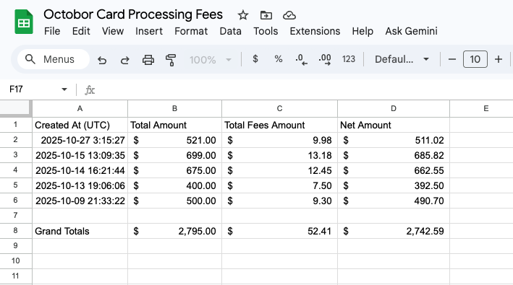Decrease decimal places
This screenshot has height=285, width=513.
[301, 60]
